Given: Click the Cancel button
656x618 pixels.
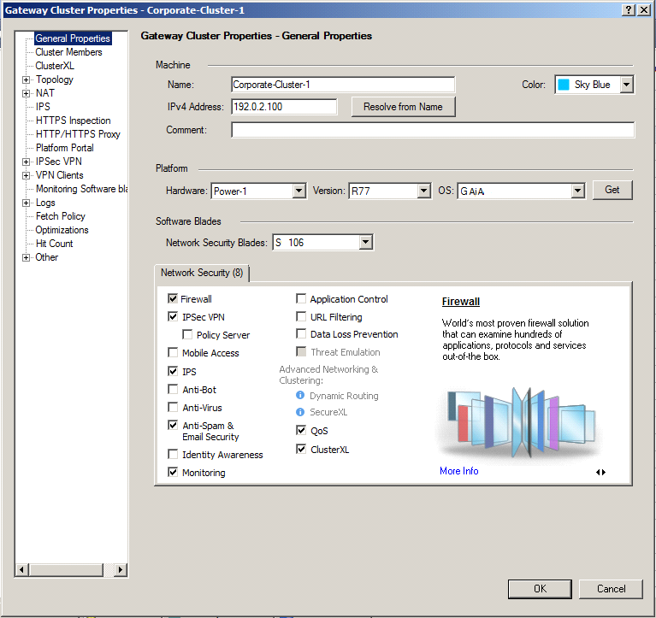Looking at the screenshot, I should (x=611, y=589).
